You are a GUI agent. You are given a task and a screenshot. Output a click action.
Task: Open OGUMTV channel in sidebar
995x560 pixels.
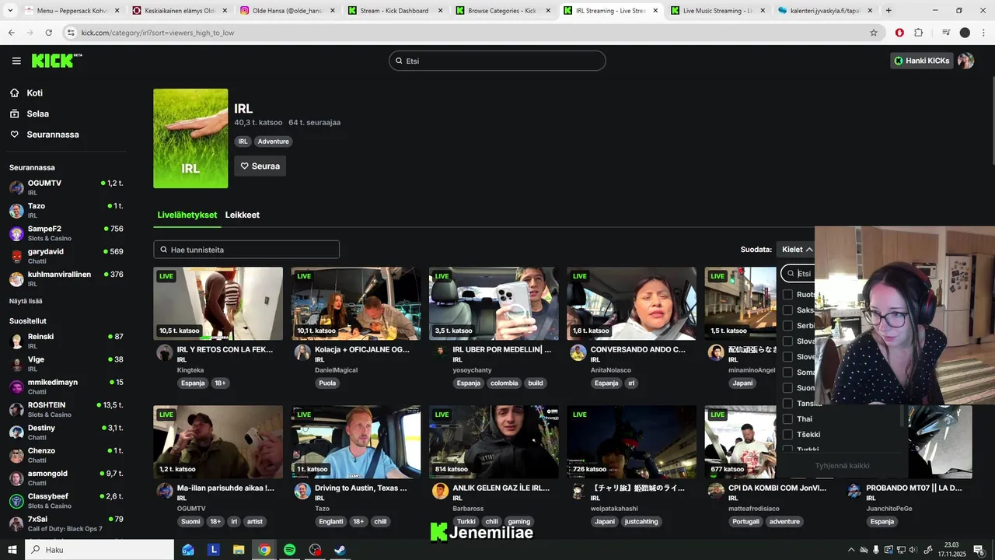point(66,187)
